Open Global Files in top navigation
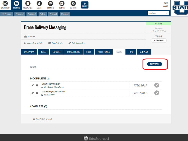Image resolution: width=188 pixels, height=141 pixels. (28, 4)
